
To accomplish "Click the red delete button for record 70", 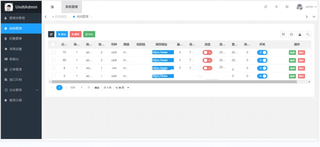I will [x=301, y=52].
